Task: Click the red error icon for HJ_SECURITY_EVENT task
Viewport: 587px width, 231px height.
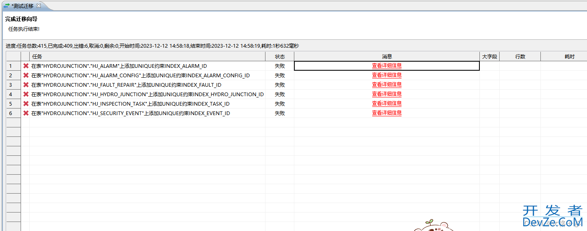Action: click(26, 113)
